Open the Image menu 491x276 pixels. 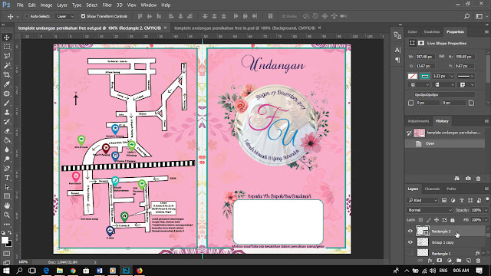pos(46,5)
